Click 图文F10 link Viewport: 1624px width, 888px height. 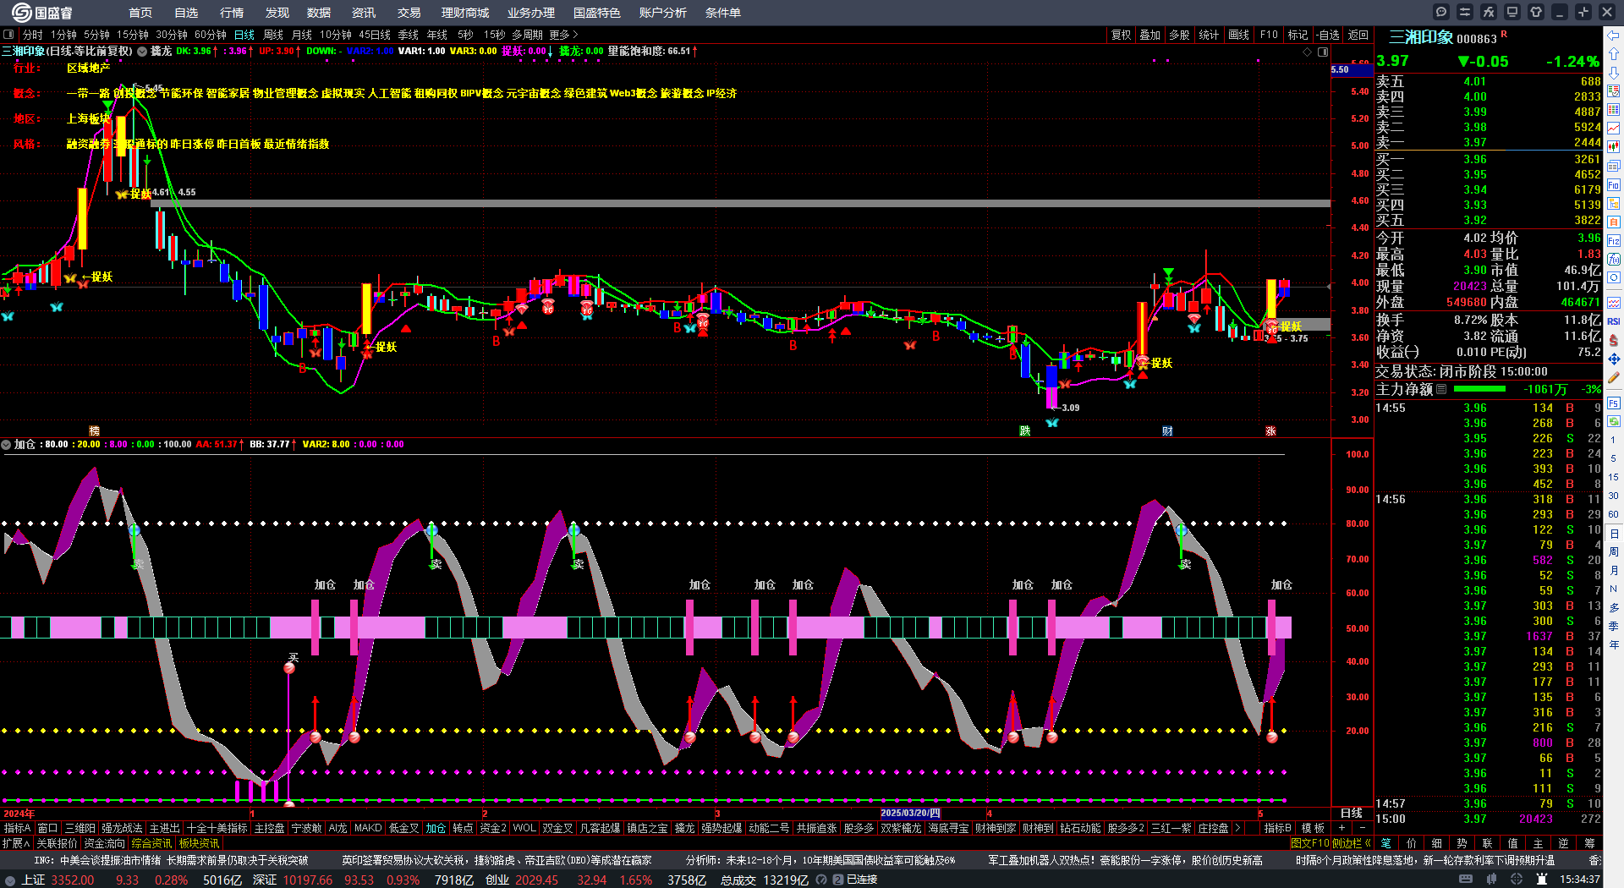1310,843
